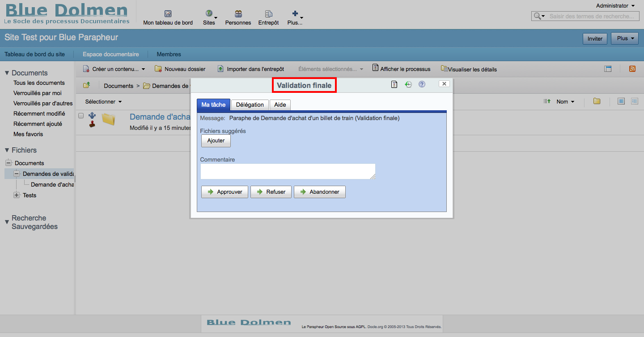Switch to simple list view icon

[x=621, y=101]
